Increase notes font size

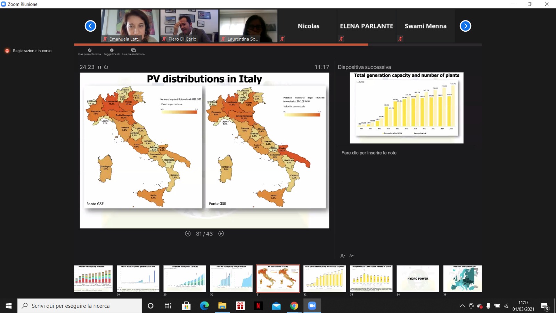(x=343, y=256)
